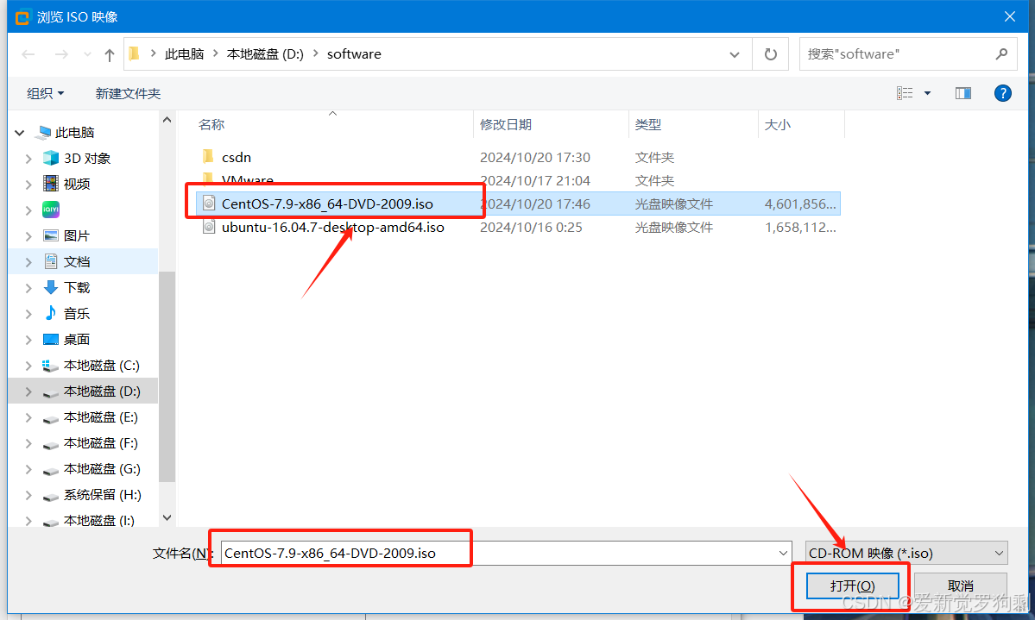The height and width of the screenshot is (620, 1035).
Task: Sort by 类型 column header
Action: (x=694, y=124)
